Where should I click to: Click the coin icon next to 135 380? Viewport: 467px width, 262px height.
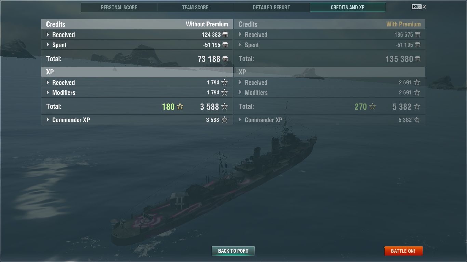pos(417,59)
